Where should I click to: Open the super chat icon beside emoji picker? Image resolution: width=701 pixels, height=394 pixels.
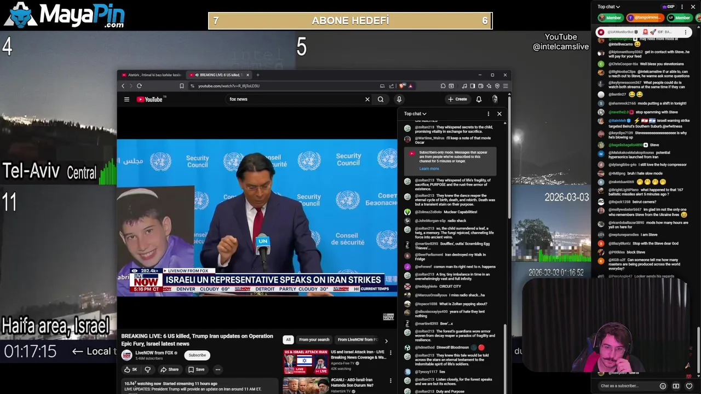(676, 386)
